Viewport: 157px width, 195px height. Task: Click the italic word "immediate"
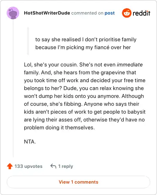130,64
